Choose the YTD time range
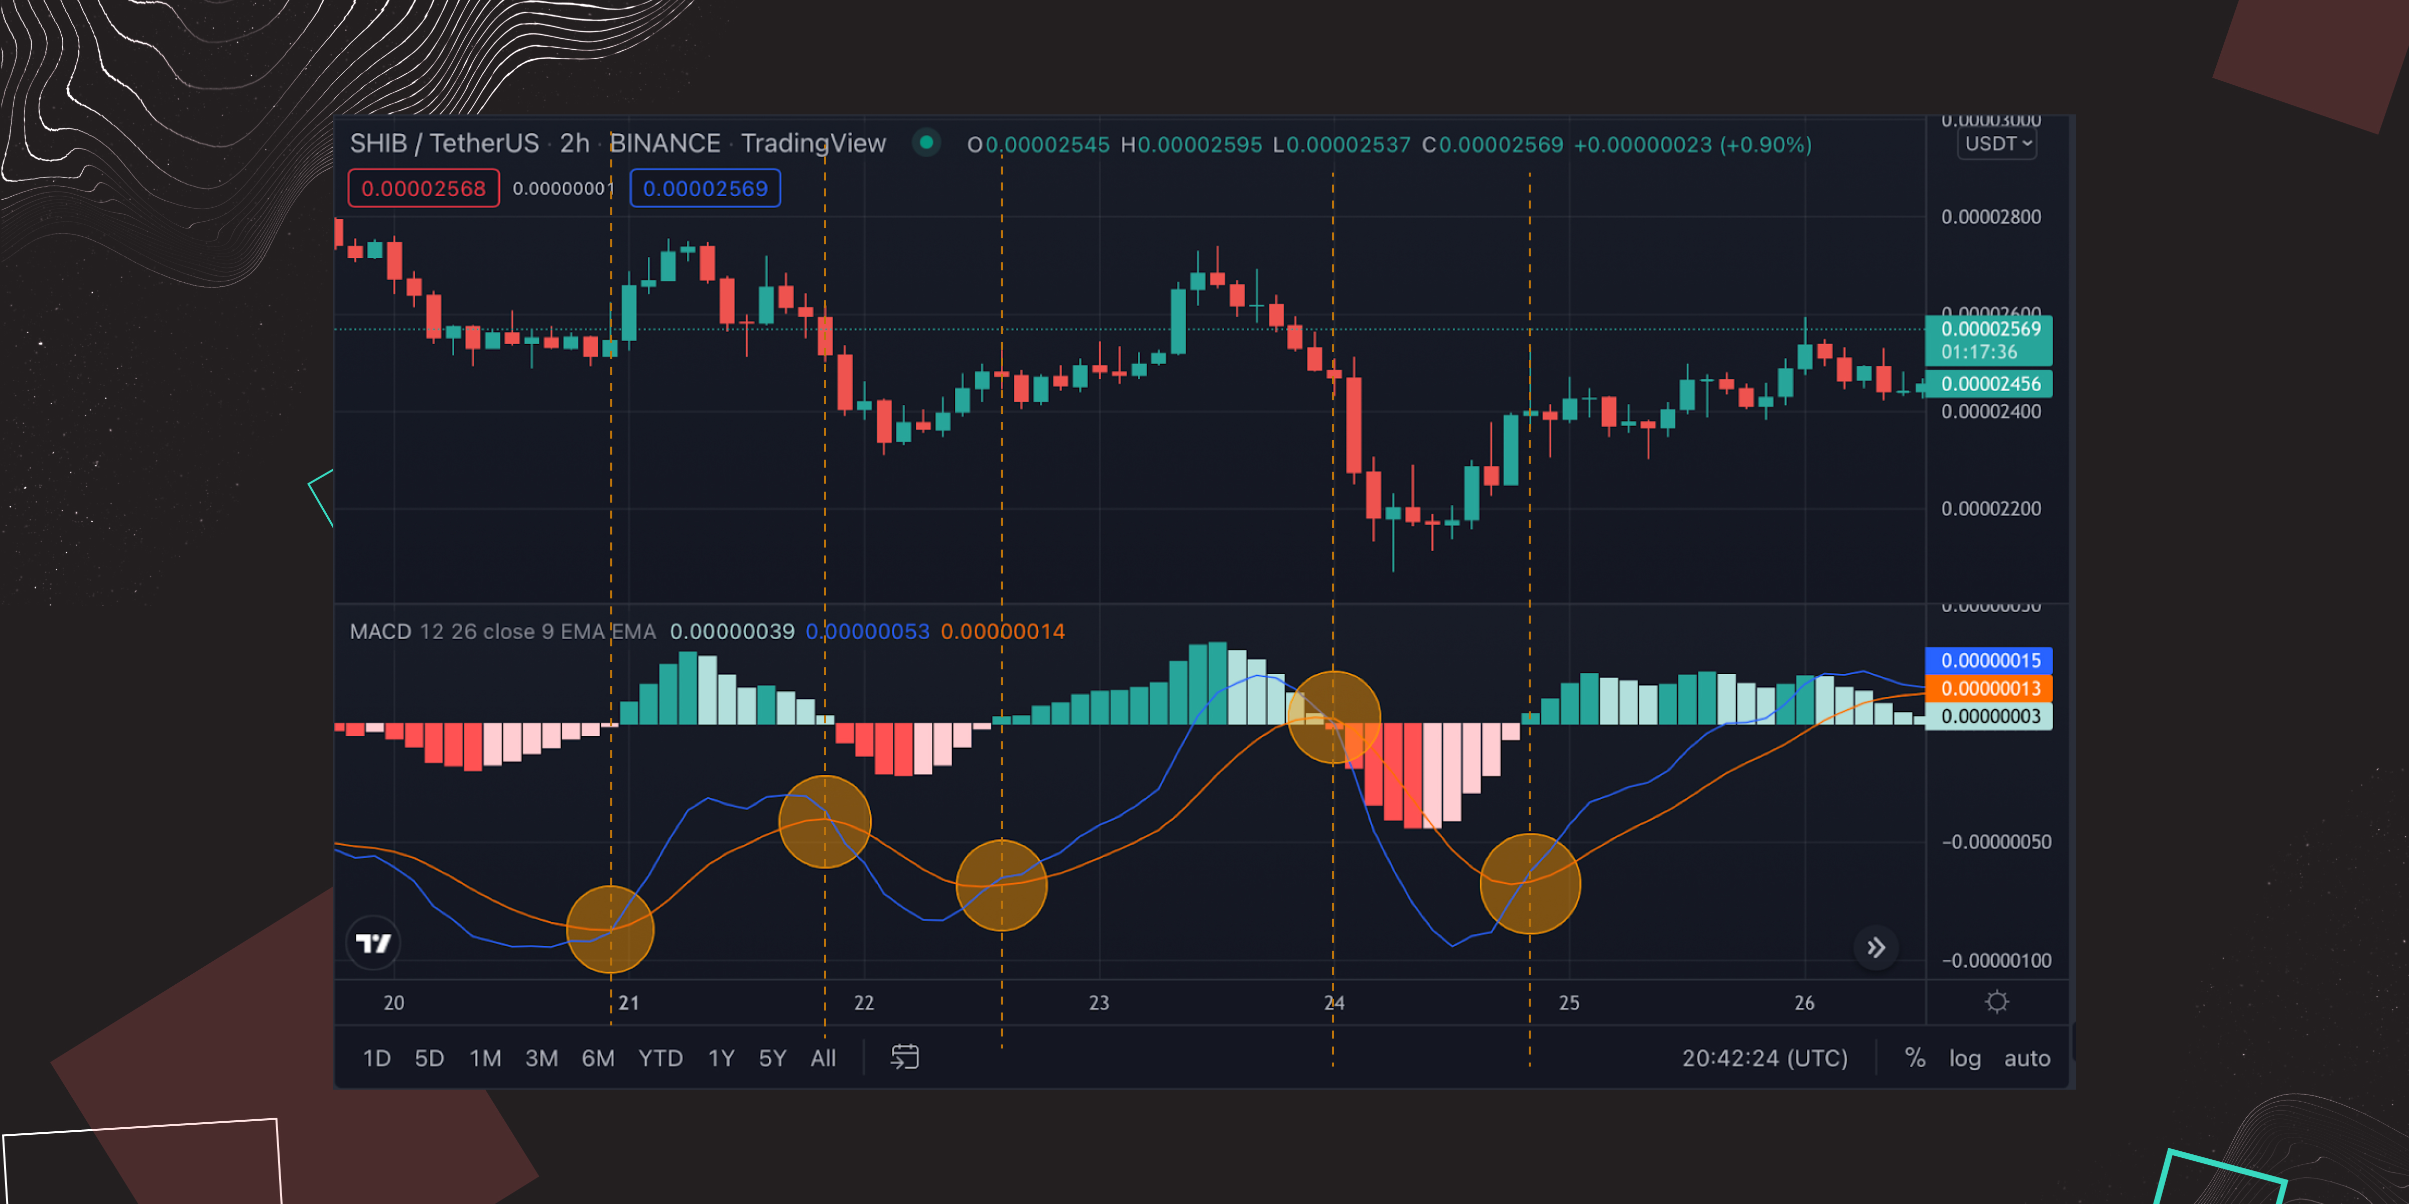The width and height of the screenshot is (2409, 1204). 660,1058
